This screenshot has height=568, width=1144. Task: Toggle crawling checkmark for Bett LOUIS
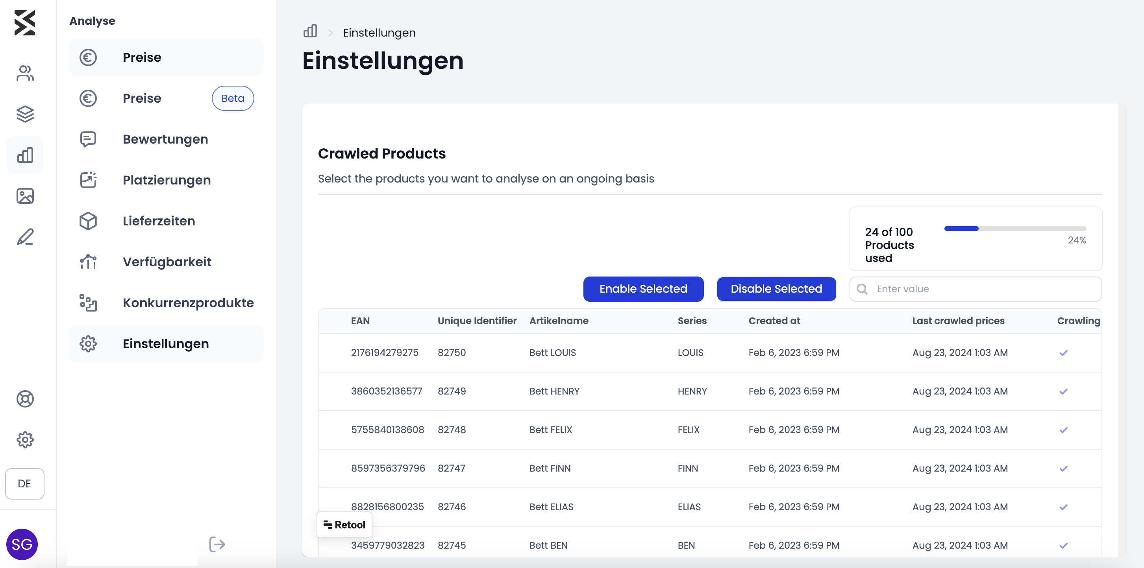[x=1063, y=353]
